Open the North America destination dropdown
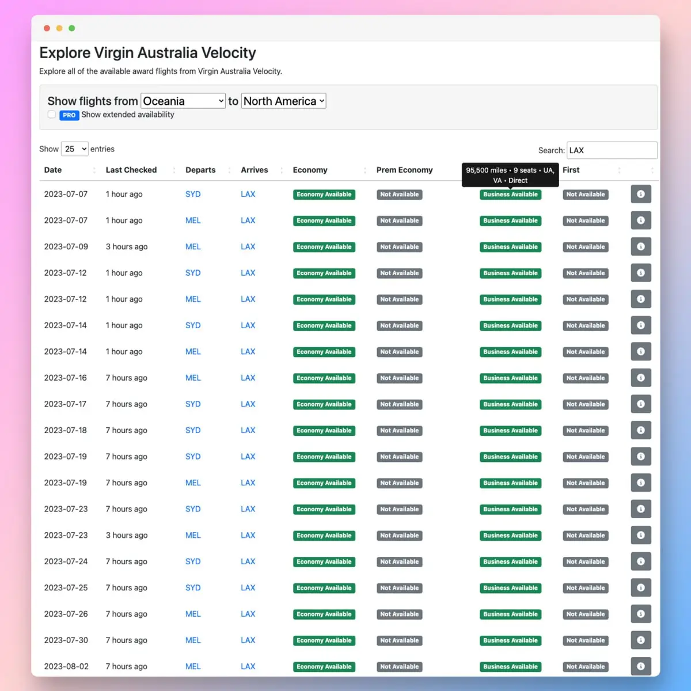This screenshot has height=691, width=691. (x=284, y=101)
